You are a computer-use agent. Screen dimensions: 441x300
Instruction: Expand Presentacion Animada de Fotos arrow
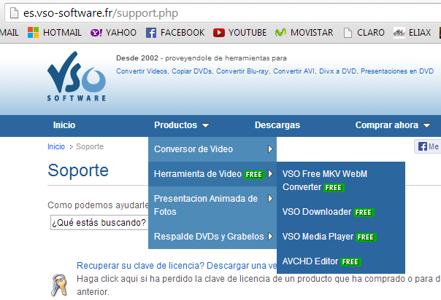[x=270, y=199]
